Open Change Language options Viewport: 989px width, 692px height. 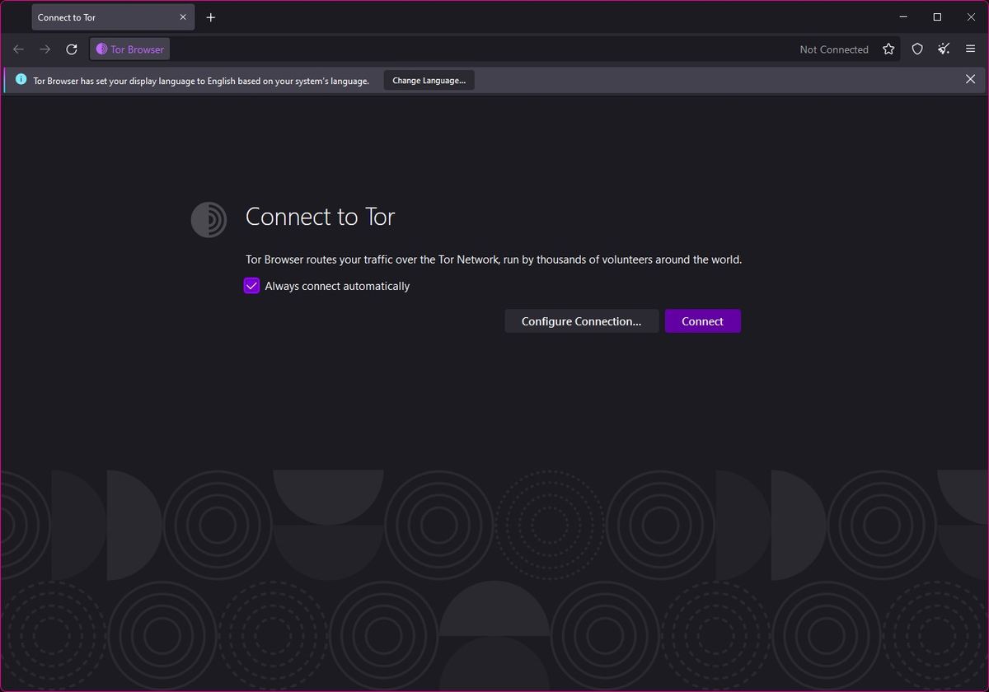(x=429, y=79)
